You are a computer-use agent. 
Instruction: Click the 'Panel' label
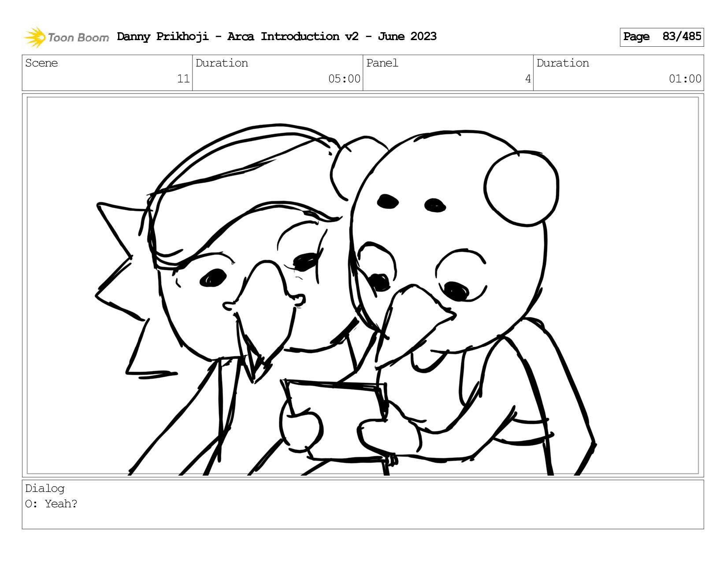(x=382, y=63)
